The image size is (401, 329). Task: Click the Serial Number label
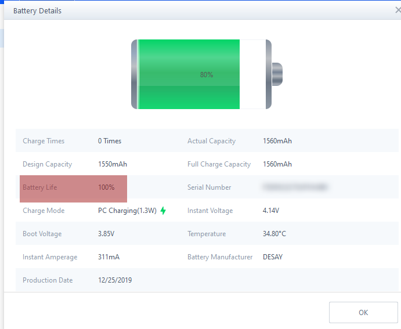(209, 187)
